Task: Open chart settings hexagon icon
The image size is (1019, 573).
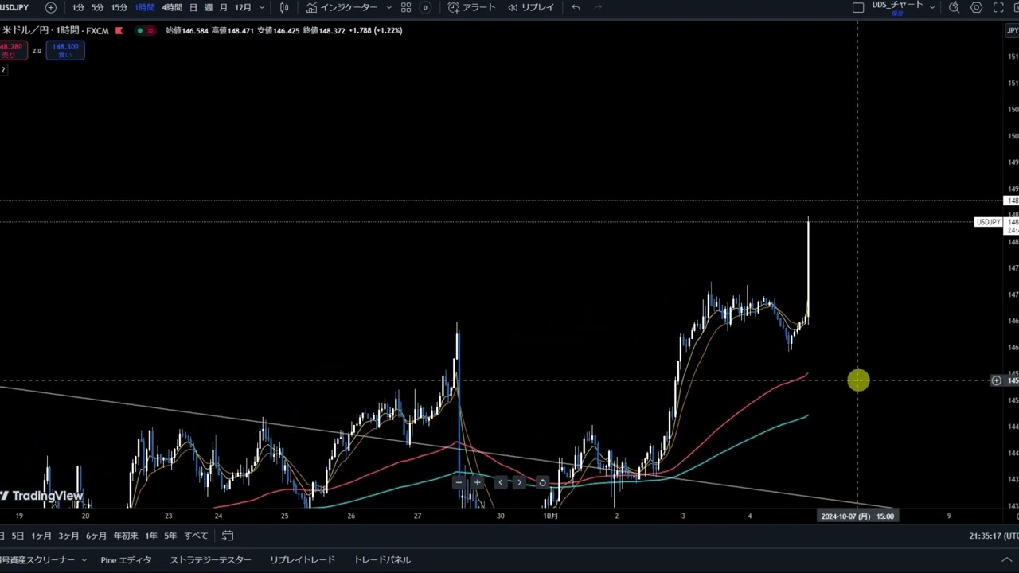Action: pyautogui.click(x=977, y=7)
